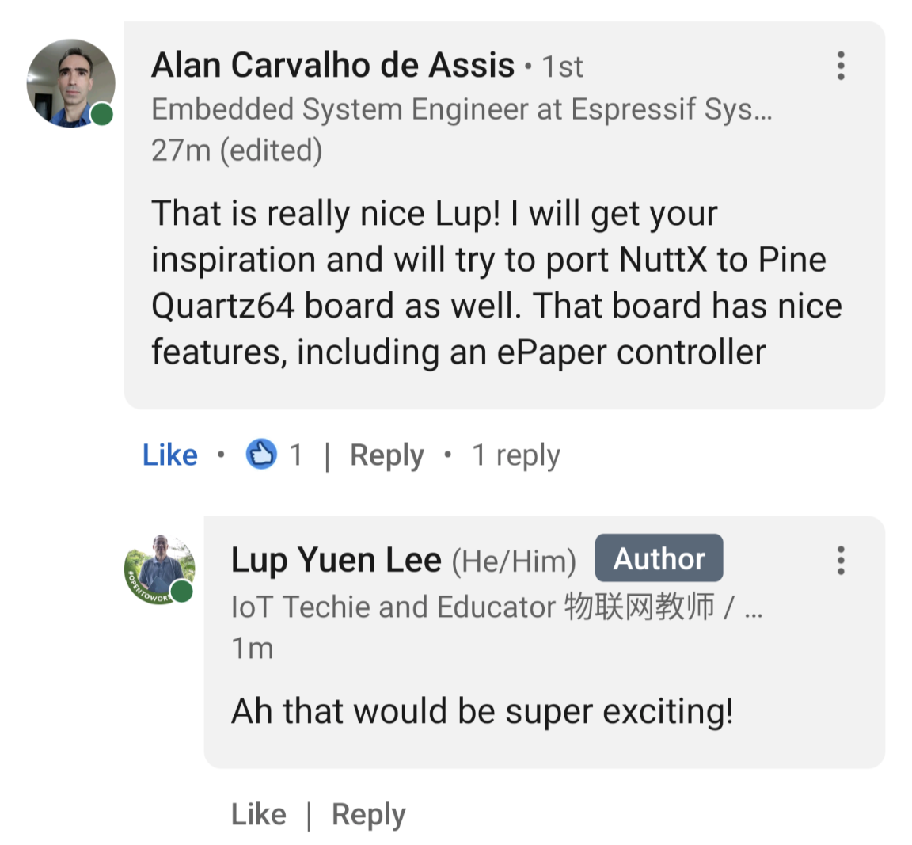
Task: Like Alan's comment
Action: [169, 455]
